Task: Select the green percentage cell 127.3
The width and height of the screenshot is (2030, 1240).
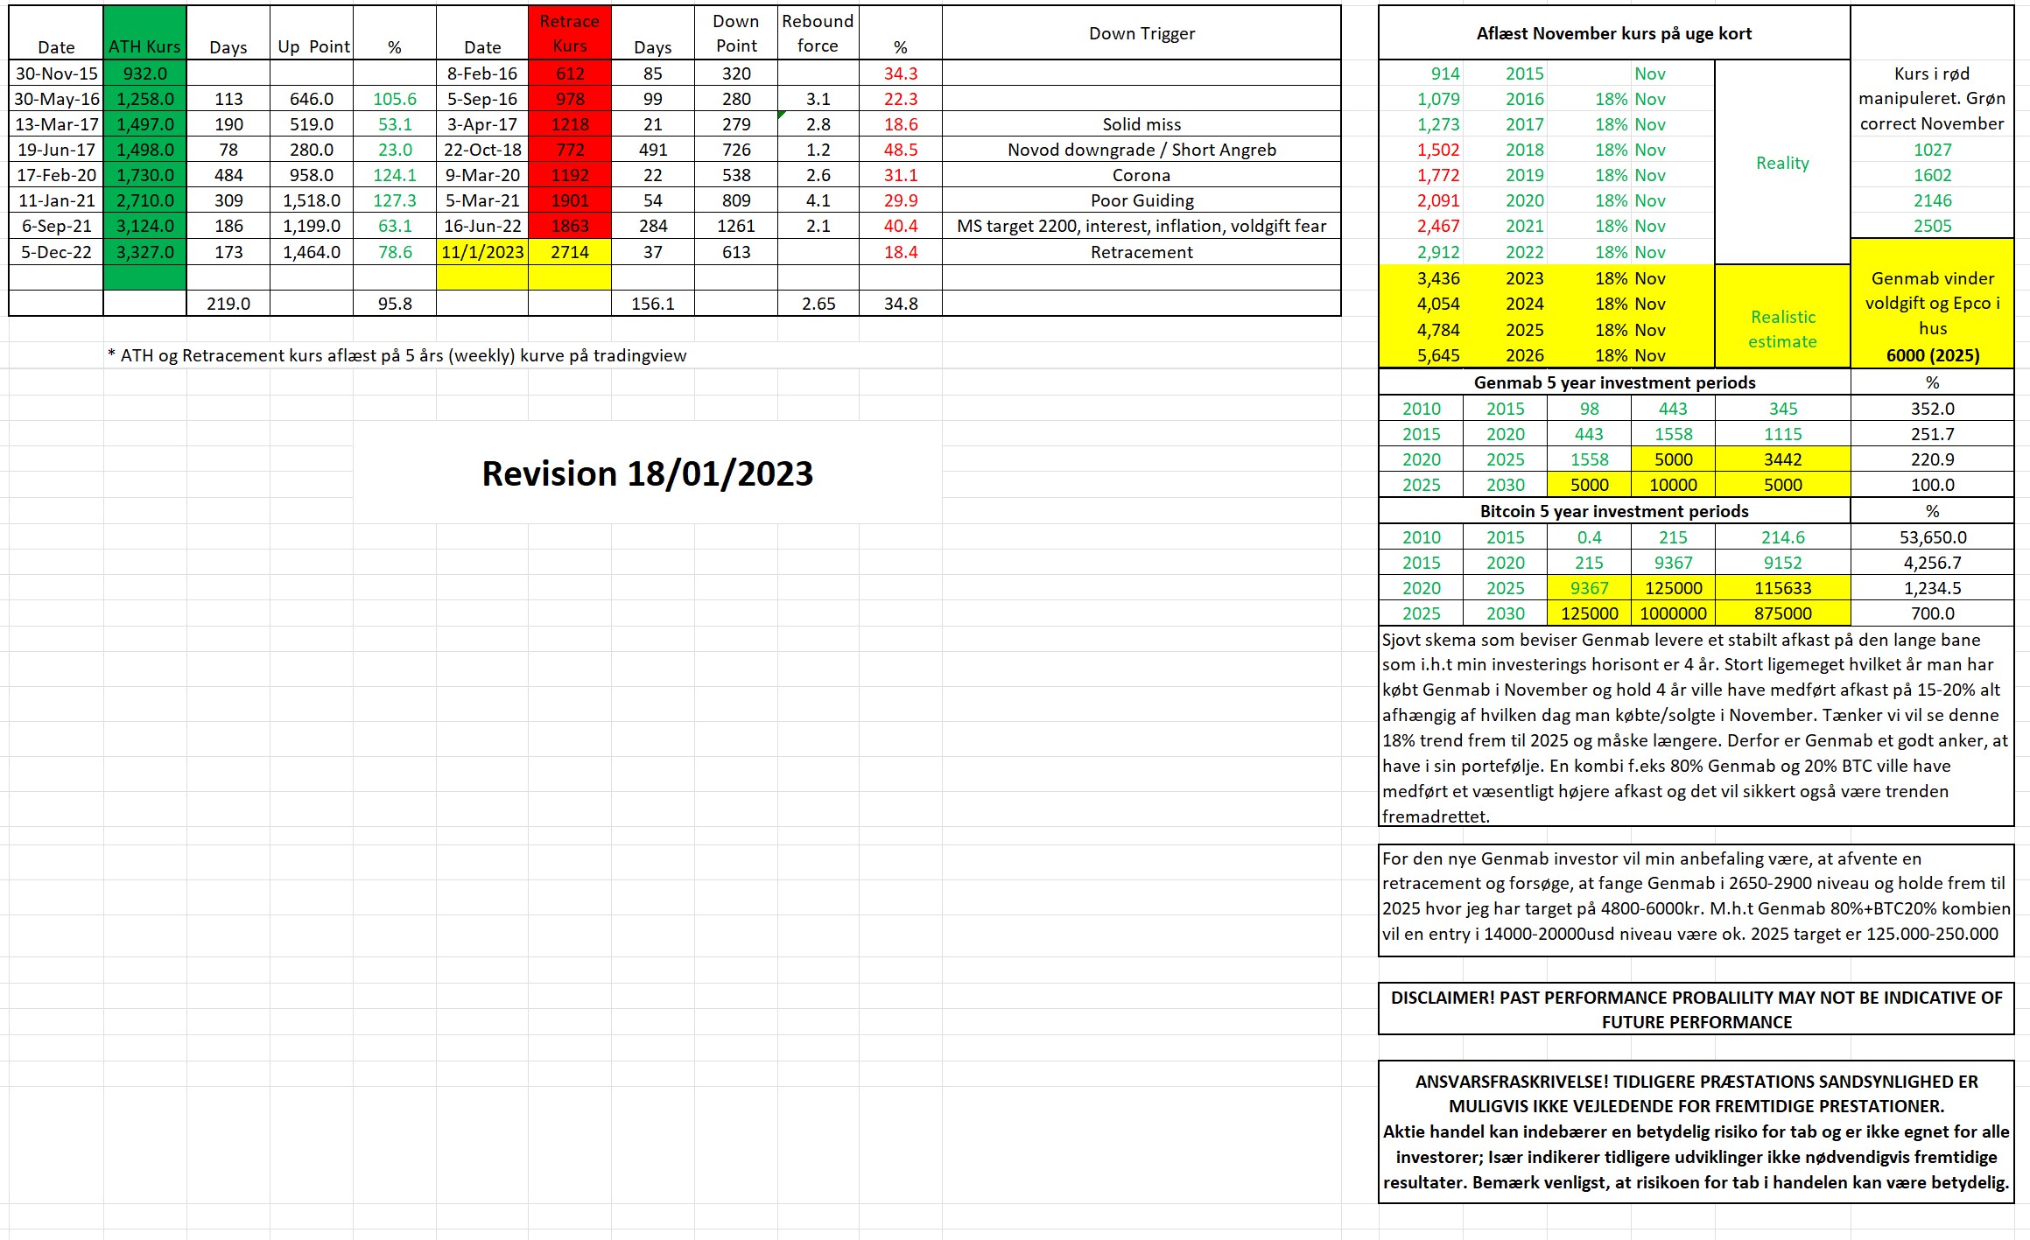Action: pyautogui.click(x=395, y=200)
